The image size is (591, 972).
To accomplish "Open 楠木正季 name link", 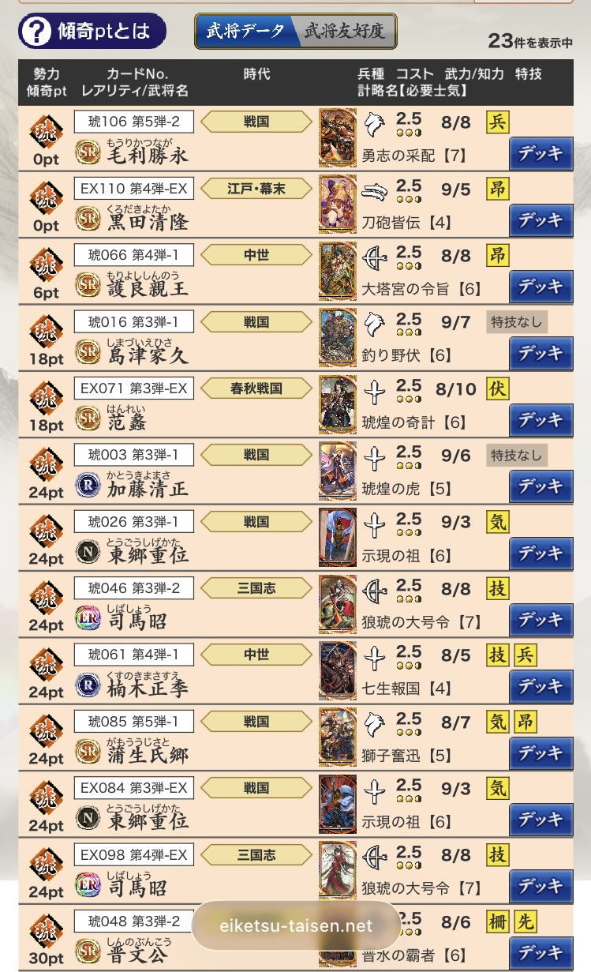I will 148,689.
